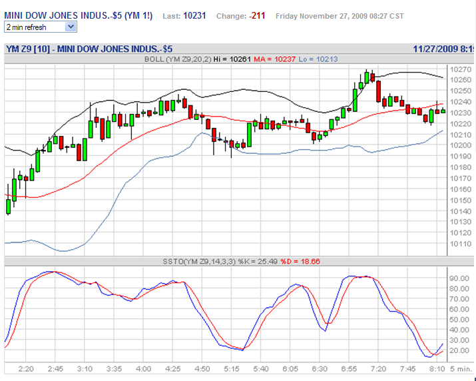This screenshot has height=381, width=476.
Task: Click the Bollinger Lo = 10213 value
Action: pos(318,59)
